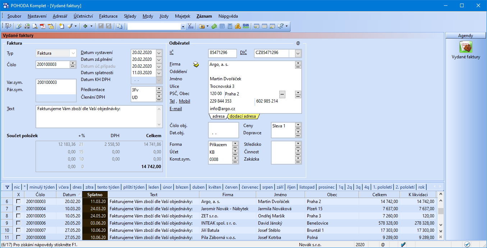Click the @ symbol in the status bar
Viewport: 487px width, 248px height.
pyautogui.click(x=383, y=245)
